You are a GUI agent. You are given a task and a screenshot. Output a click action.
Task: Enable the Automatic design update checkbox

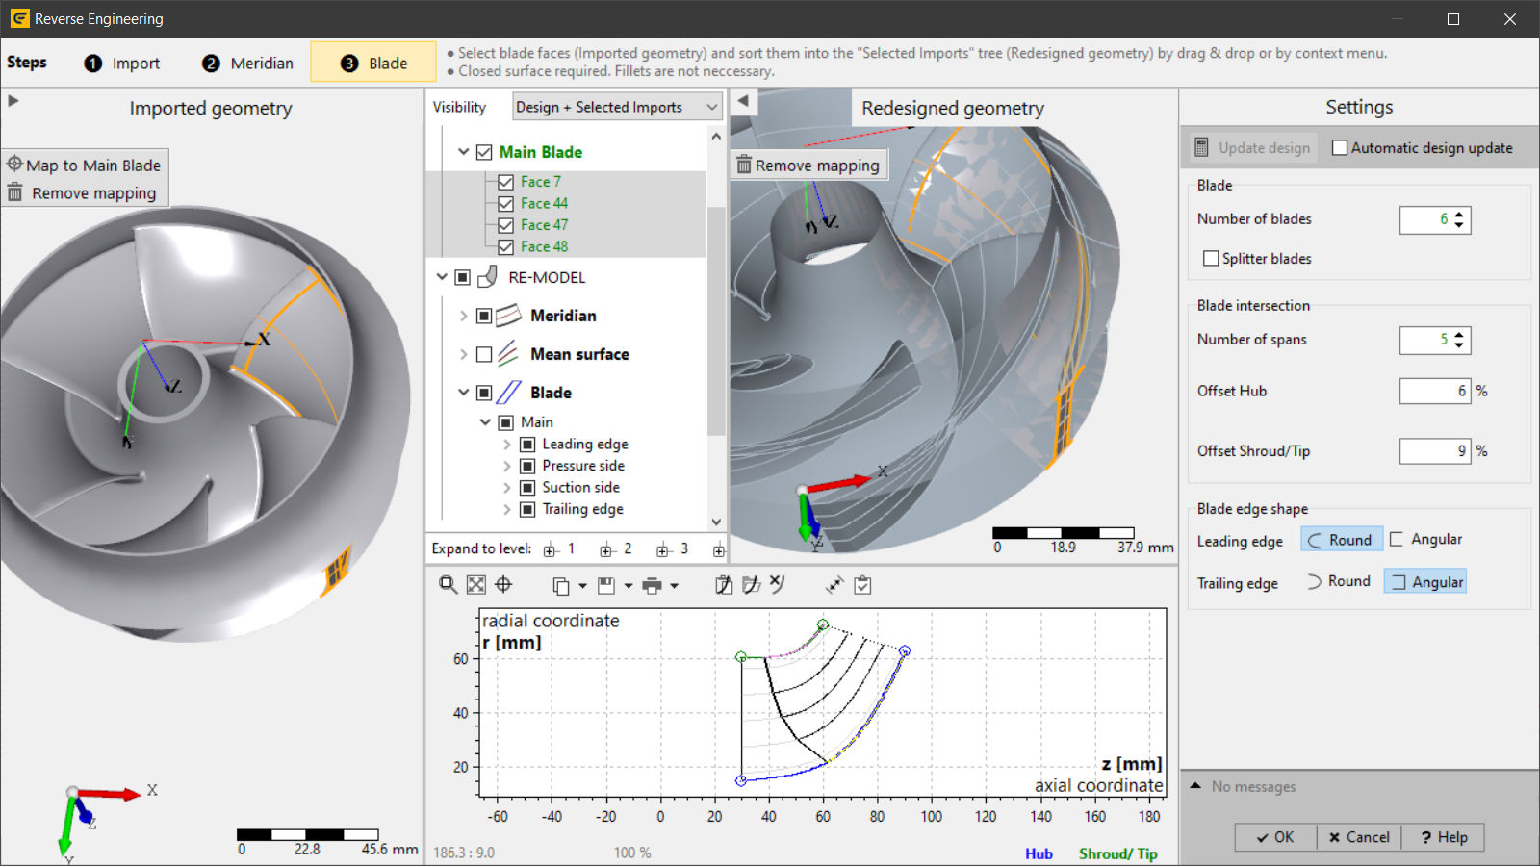point(1340,148)
